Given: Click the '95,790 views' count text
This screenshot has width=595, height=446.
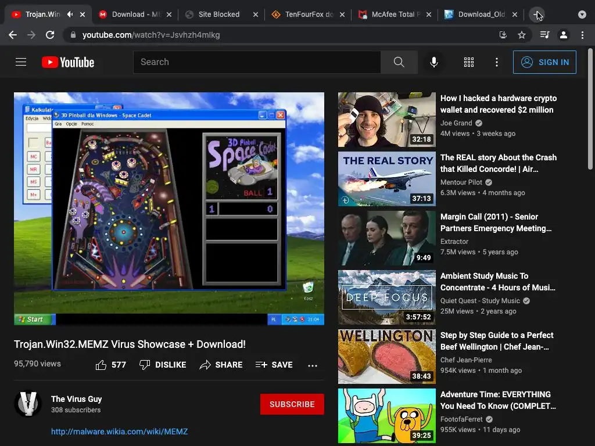Looking at the screenshot, I should coord(37,364).
